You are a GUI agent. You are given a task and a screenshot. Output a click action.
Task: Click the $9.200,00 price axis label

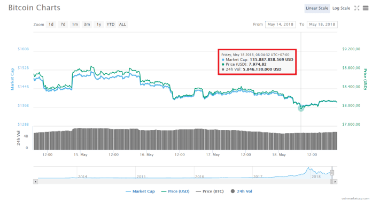click(x=351, y=49)
